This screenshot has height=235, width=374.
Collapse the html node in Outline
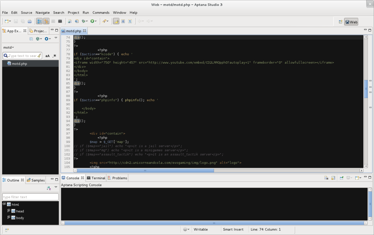tap(4, 204)
